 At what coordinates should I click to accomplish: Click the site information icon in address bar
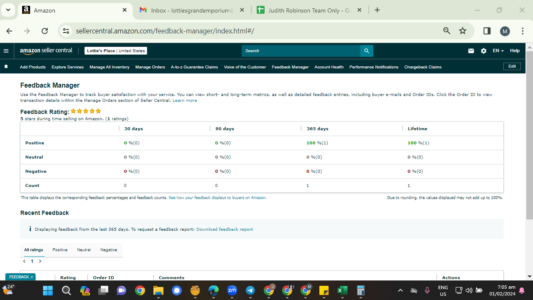click(66, 31)
